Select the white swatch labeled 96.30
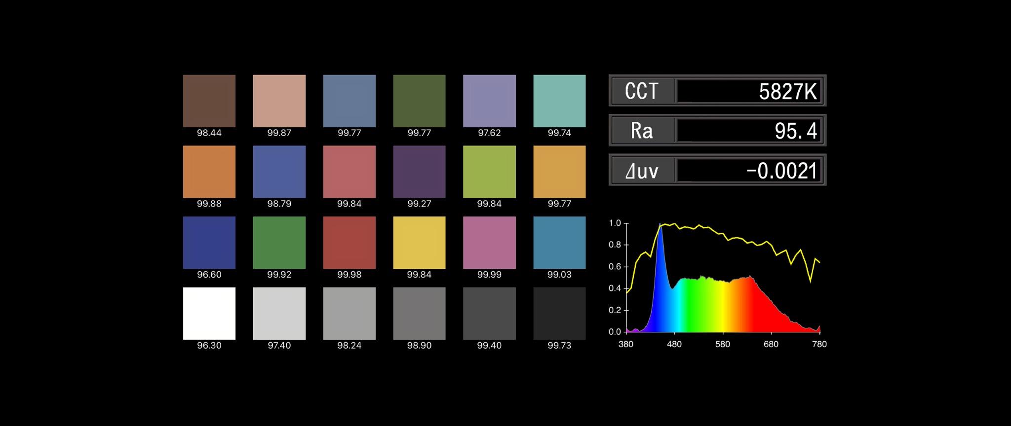Viewport: 1011px width, 426px height. click(209, 314)
